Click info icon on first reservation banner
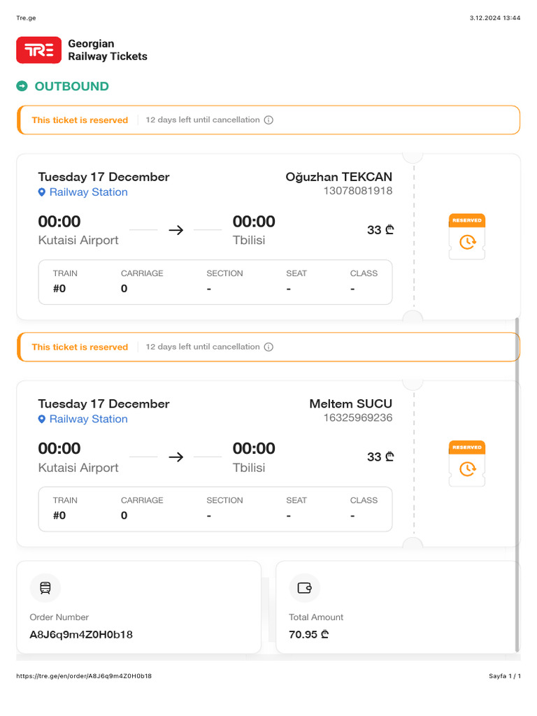The image size is (537, 716). (x=269, y=120)
